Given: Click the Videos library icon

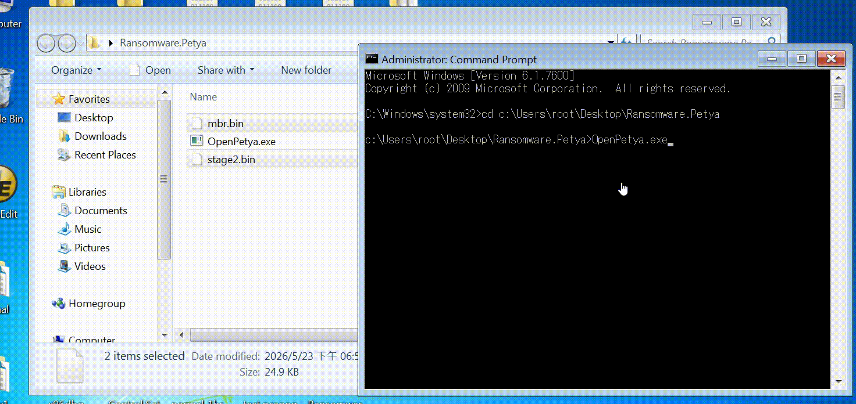Looking at the screenshot, I should point(65,266).
